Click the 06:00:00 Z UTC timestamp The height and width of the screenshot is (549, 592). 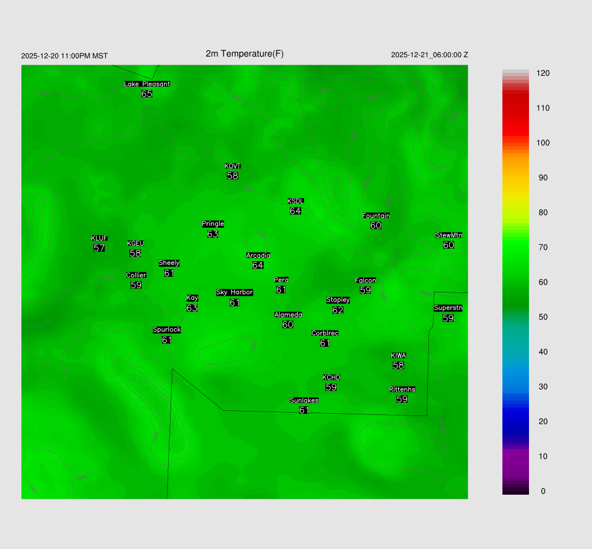coord(430,55)
